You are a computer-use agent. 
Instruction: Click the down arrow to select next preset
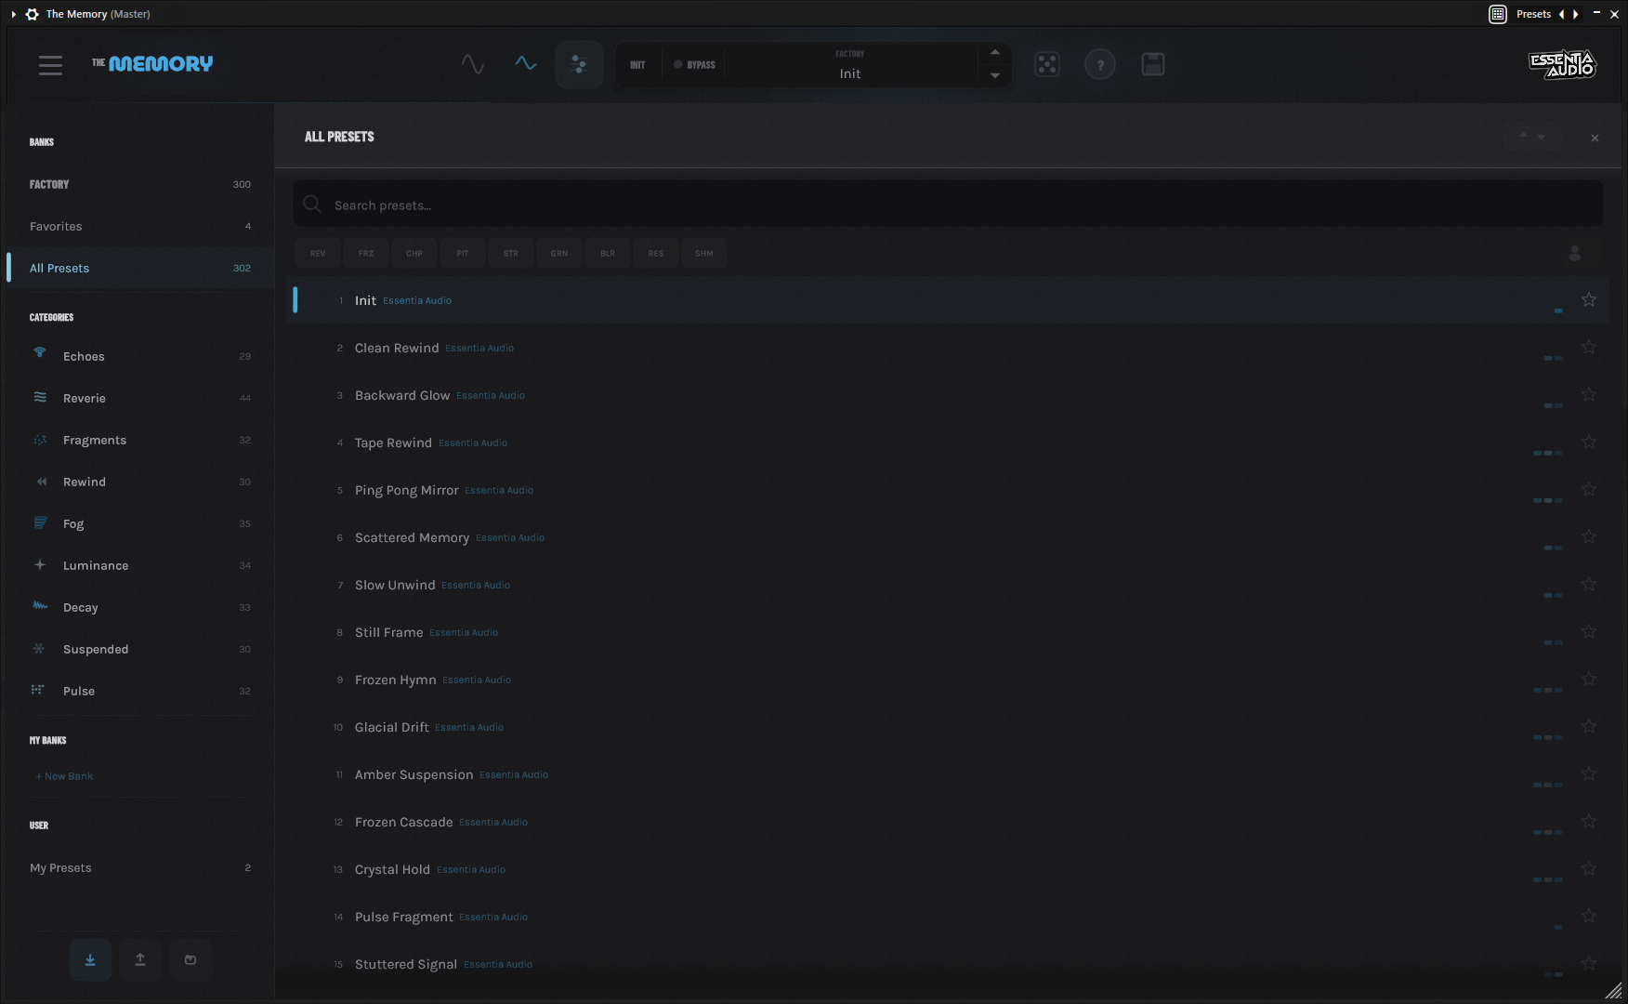[x=994, y=76]
